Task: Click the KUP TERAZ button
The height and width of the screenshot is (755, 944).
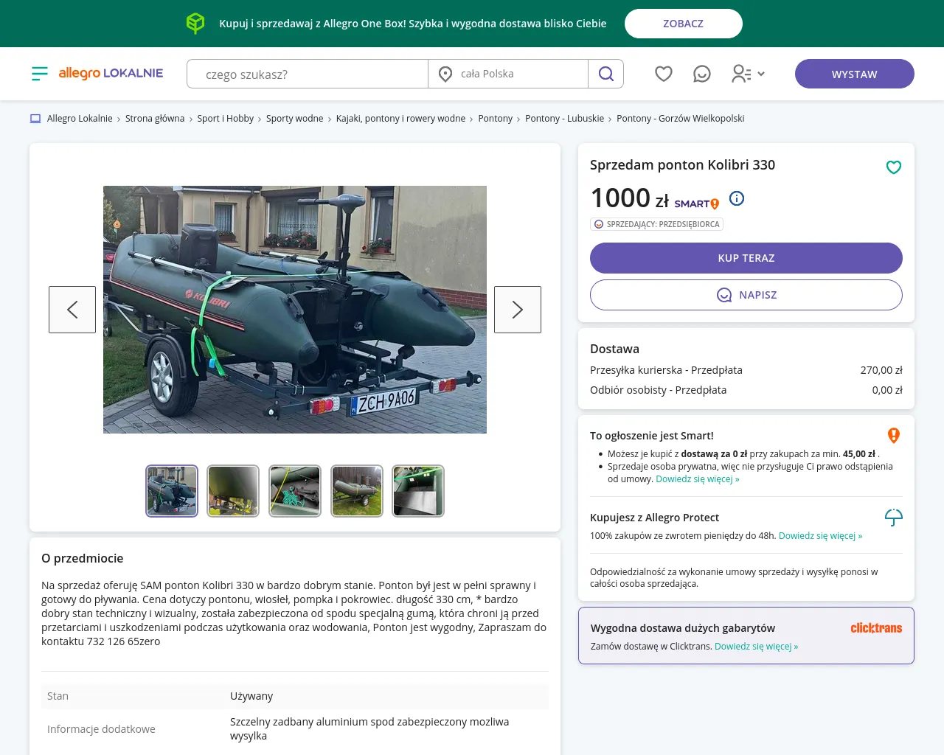Action: 746,258
